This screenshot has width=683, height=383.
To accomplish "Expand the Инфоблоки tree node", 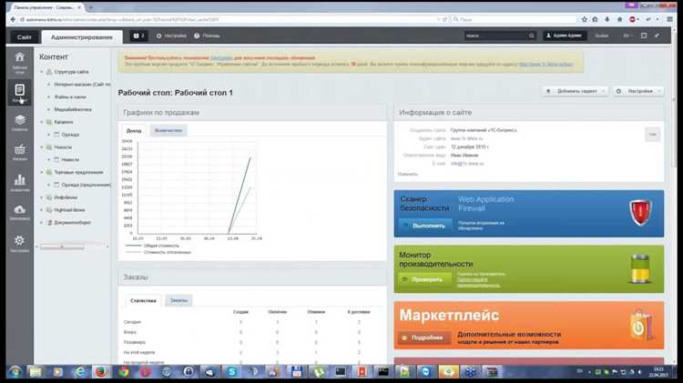I will 42,197.
